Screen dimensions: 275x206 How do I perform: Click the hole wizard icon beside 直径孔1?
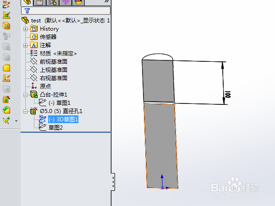(33, 111)
